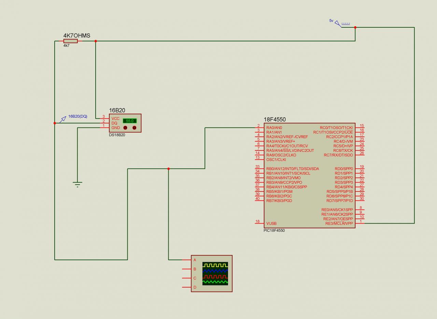Click the 4K7OHMS resistor name label
The height and width of the screenshot is (319, 437).
77,36
